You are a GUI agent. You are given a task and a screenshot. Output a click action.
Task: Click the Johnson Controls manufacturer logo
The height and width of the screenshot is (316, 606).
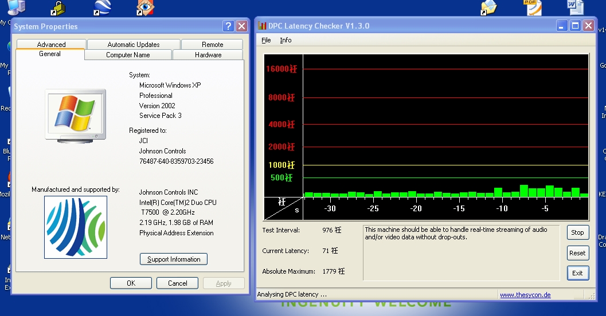76,227
